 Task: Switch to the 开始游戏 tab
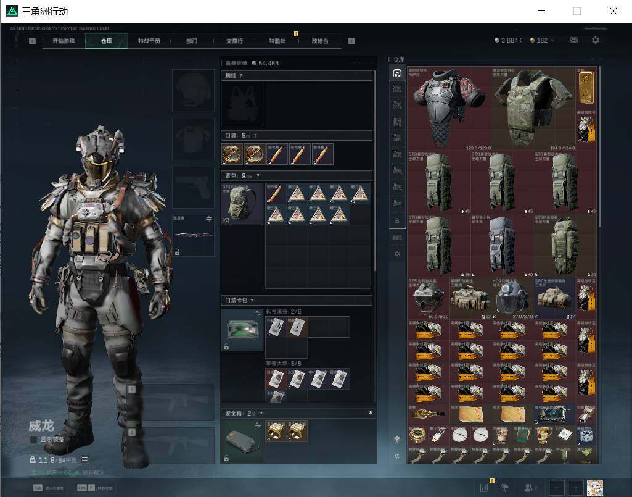click(64, 41)
